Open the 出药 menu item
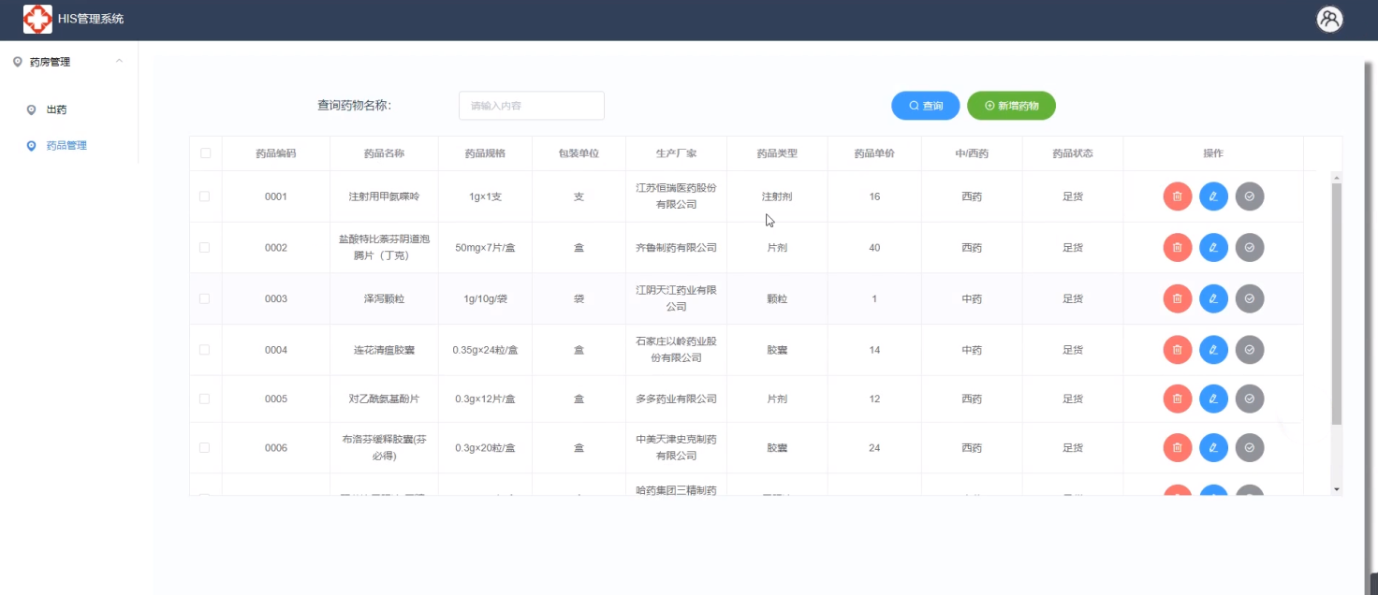This screenshot has width=1378, height=595. 56,109
